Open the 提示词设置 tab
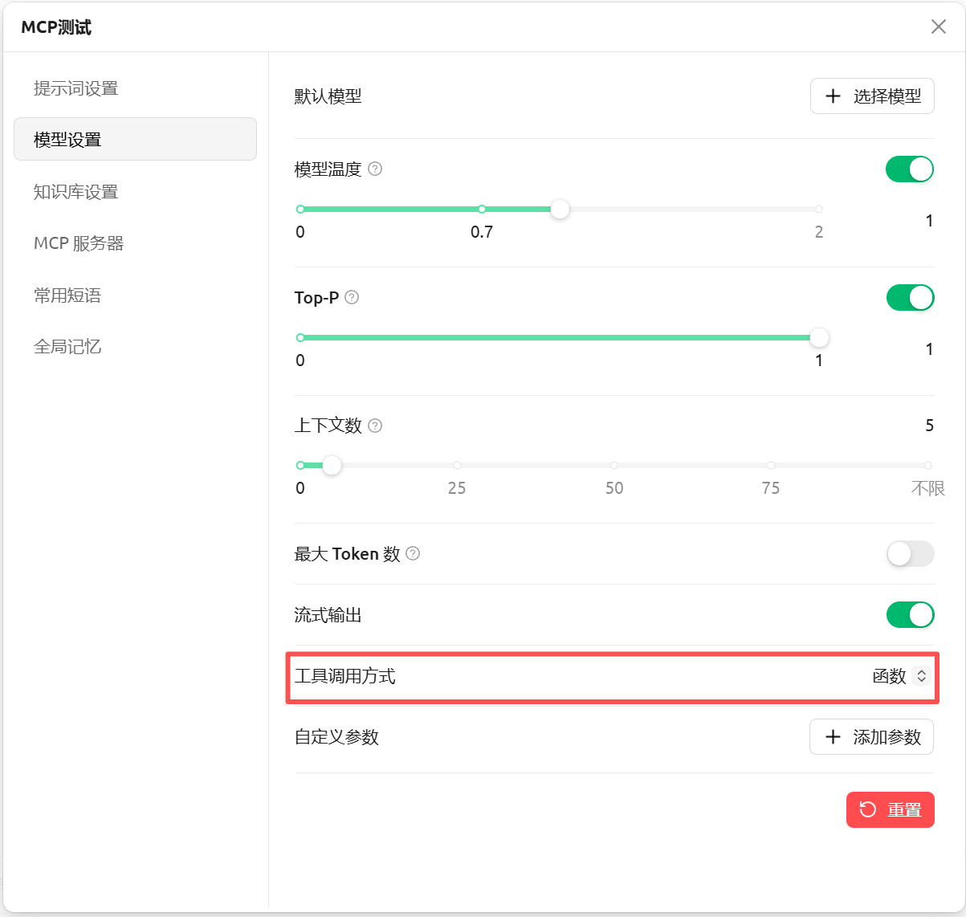The image size is (966, 917). [76, 88]
